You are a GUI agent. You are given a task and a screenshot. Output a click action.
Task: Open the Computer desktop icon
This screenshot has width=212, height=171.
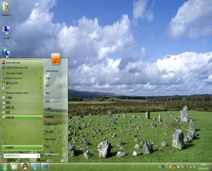(x=6, y=32)
